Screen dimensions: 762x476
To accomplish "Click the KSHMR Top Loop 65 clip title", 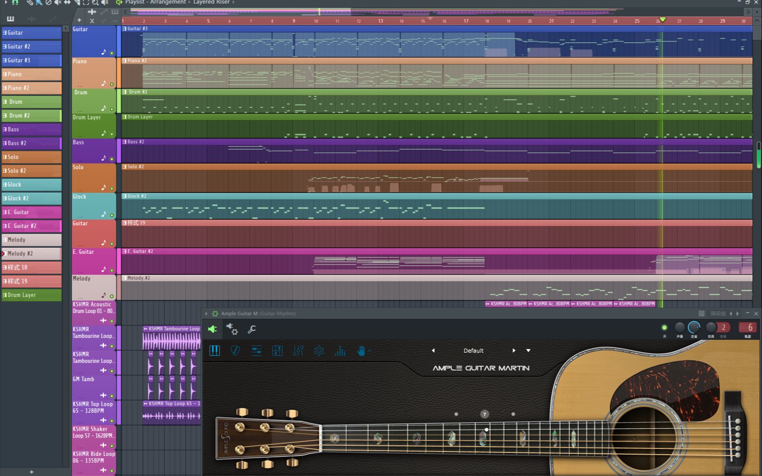I will pyautogui.click(x=171, y=403).
